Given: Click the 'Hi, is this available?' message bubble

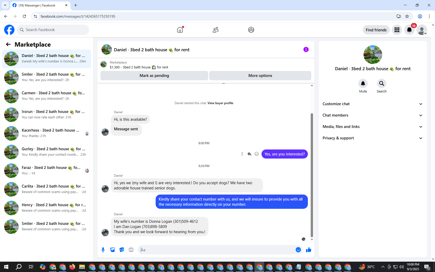Looking at the screenshot, I should click(130, 119).
